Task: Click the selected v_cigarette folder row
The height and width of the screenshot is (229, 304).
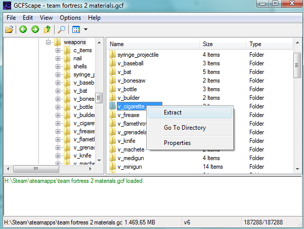Action: [131, 106]
